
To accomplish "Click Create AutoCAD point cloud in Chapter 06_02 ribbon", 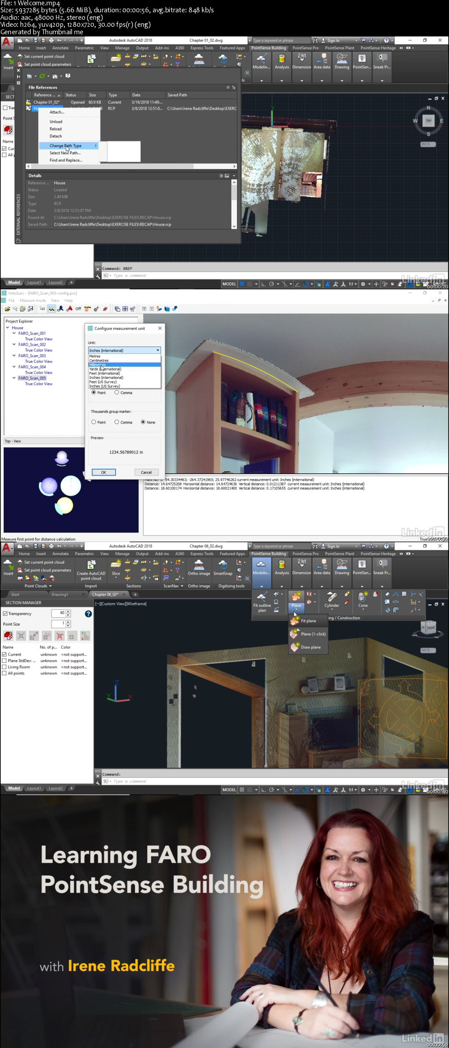I will [91, 570].
